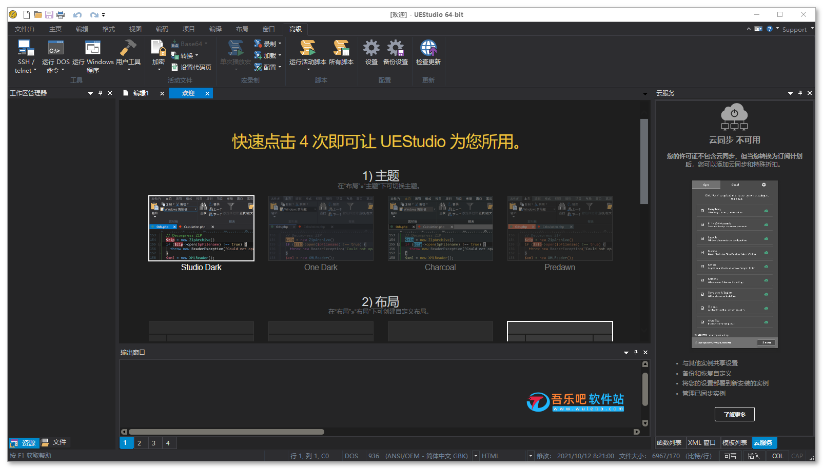Click the record macro (录制) icon
This screenshot has height=469, width=823.
point(258,44)
